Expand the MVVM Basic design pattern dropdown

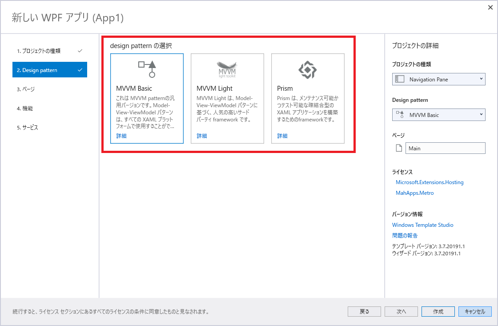click(438, 115)
